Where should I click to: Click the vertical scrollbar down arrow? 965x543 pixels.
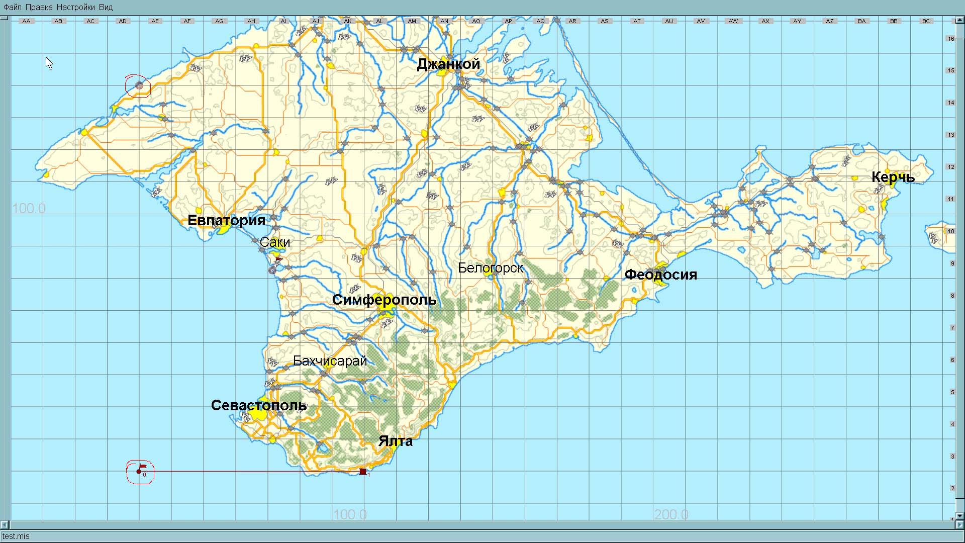[959, 516]
